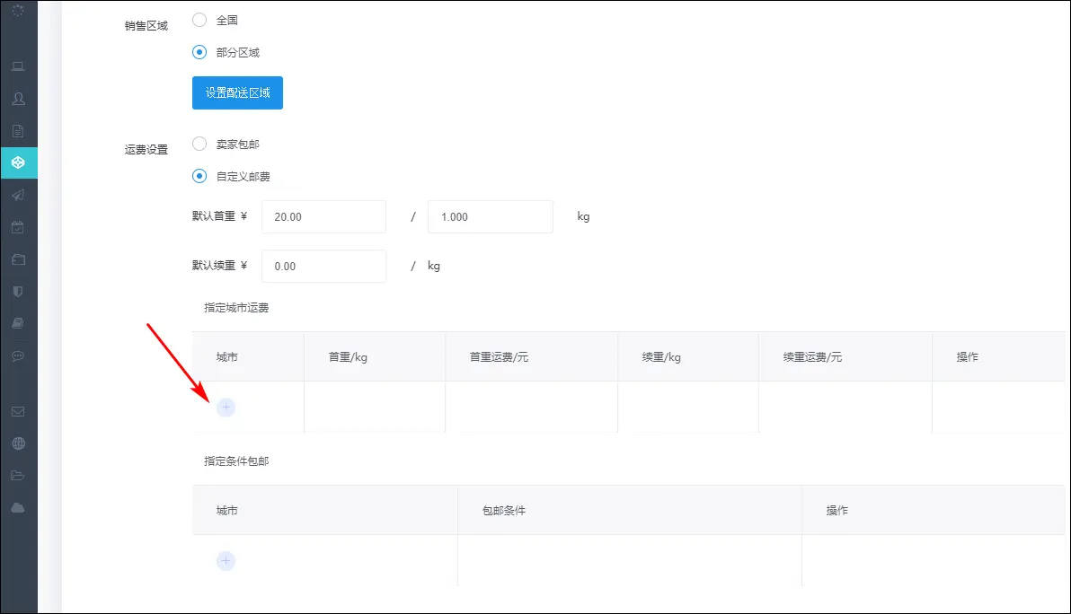Open the envelope mail sidebar icon
This screenshot has height=614, width=1071.
(x=18, y=412)
